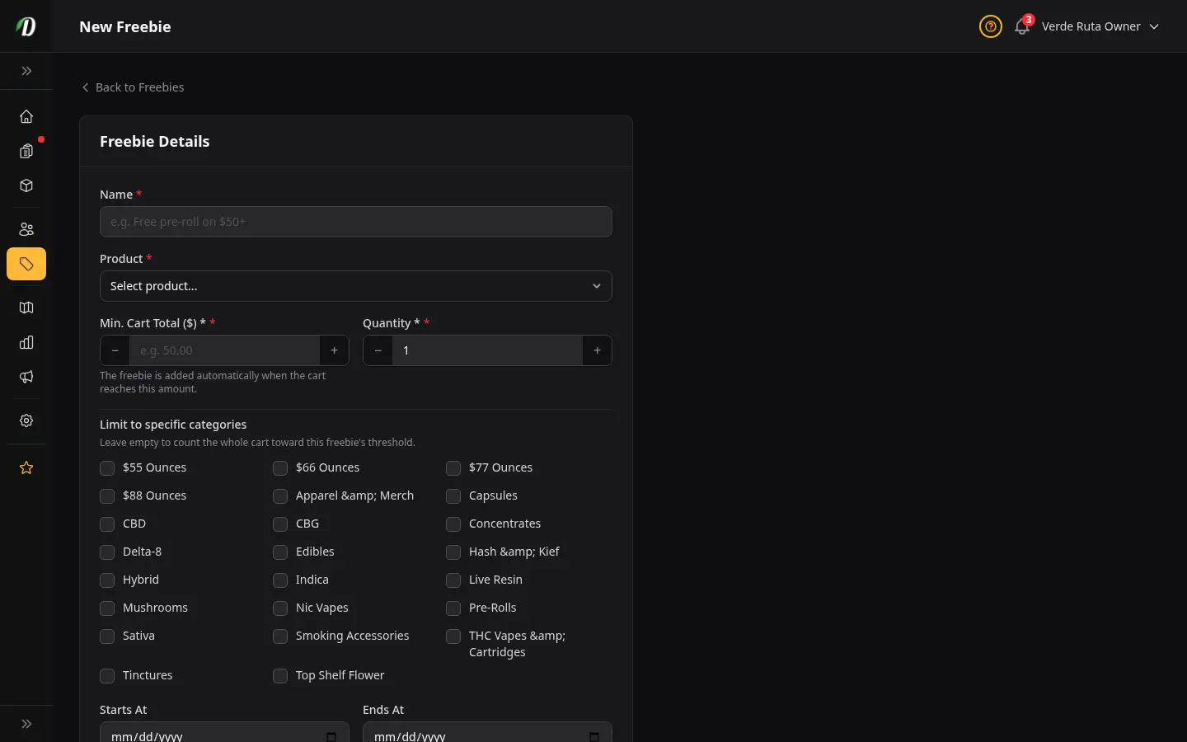1187x742 pixels.
Task: Decrease Quantity with minus button
Action: click(x=378, y=350)
